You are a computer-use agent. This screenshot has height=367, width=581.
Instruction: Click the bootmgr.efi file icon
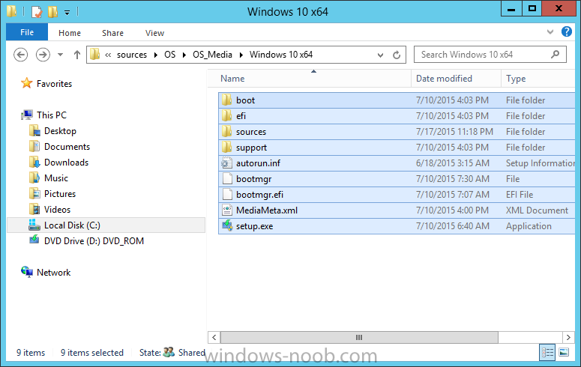pyautogui.click(x=227, y=195)
